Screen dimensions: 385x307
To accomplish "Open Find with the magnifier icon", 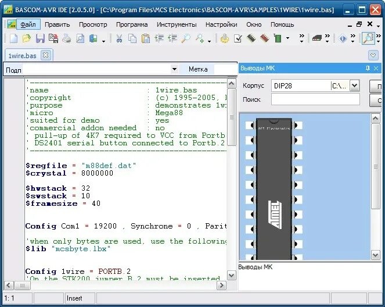I will (186, 38).
